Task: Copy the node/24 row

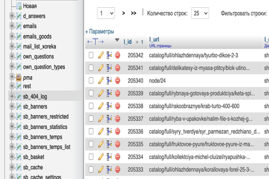Action: tap(109, 81)
